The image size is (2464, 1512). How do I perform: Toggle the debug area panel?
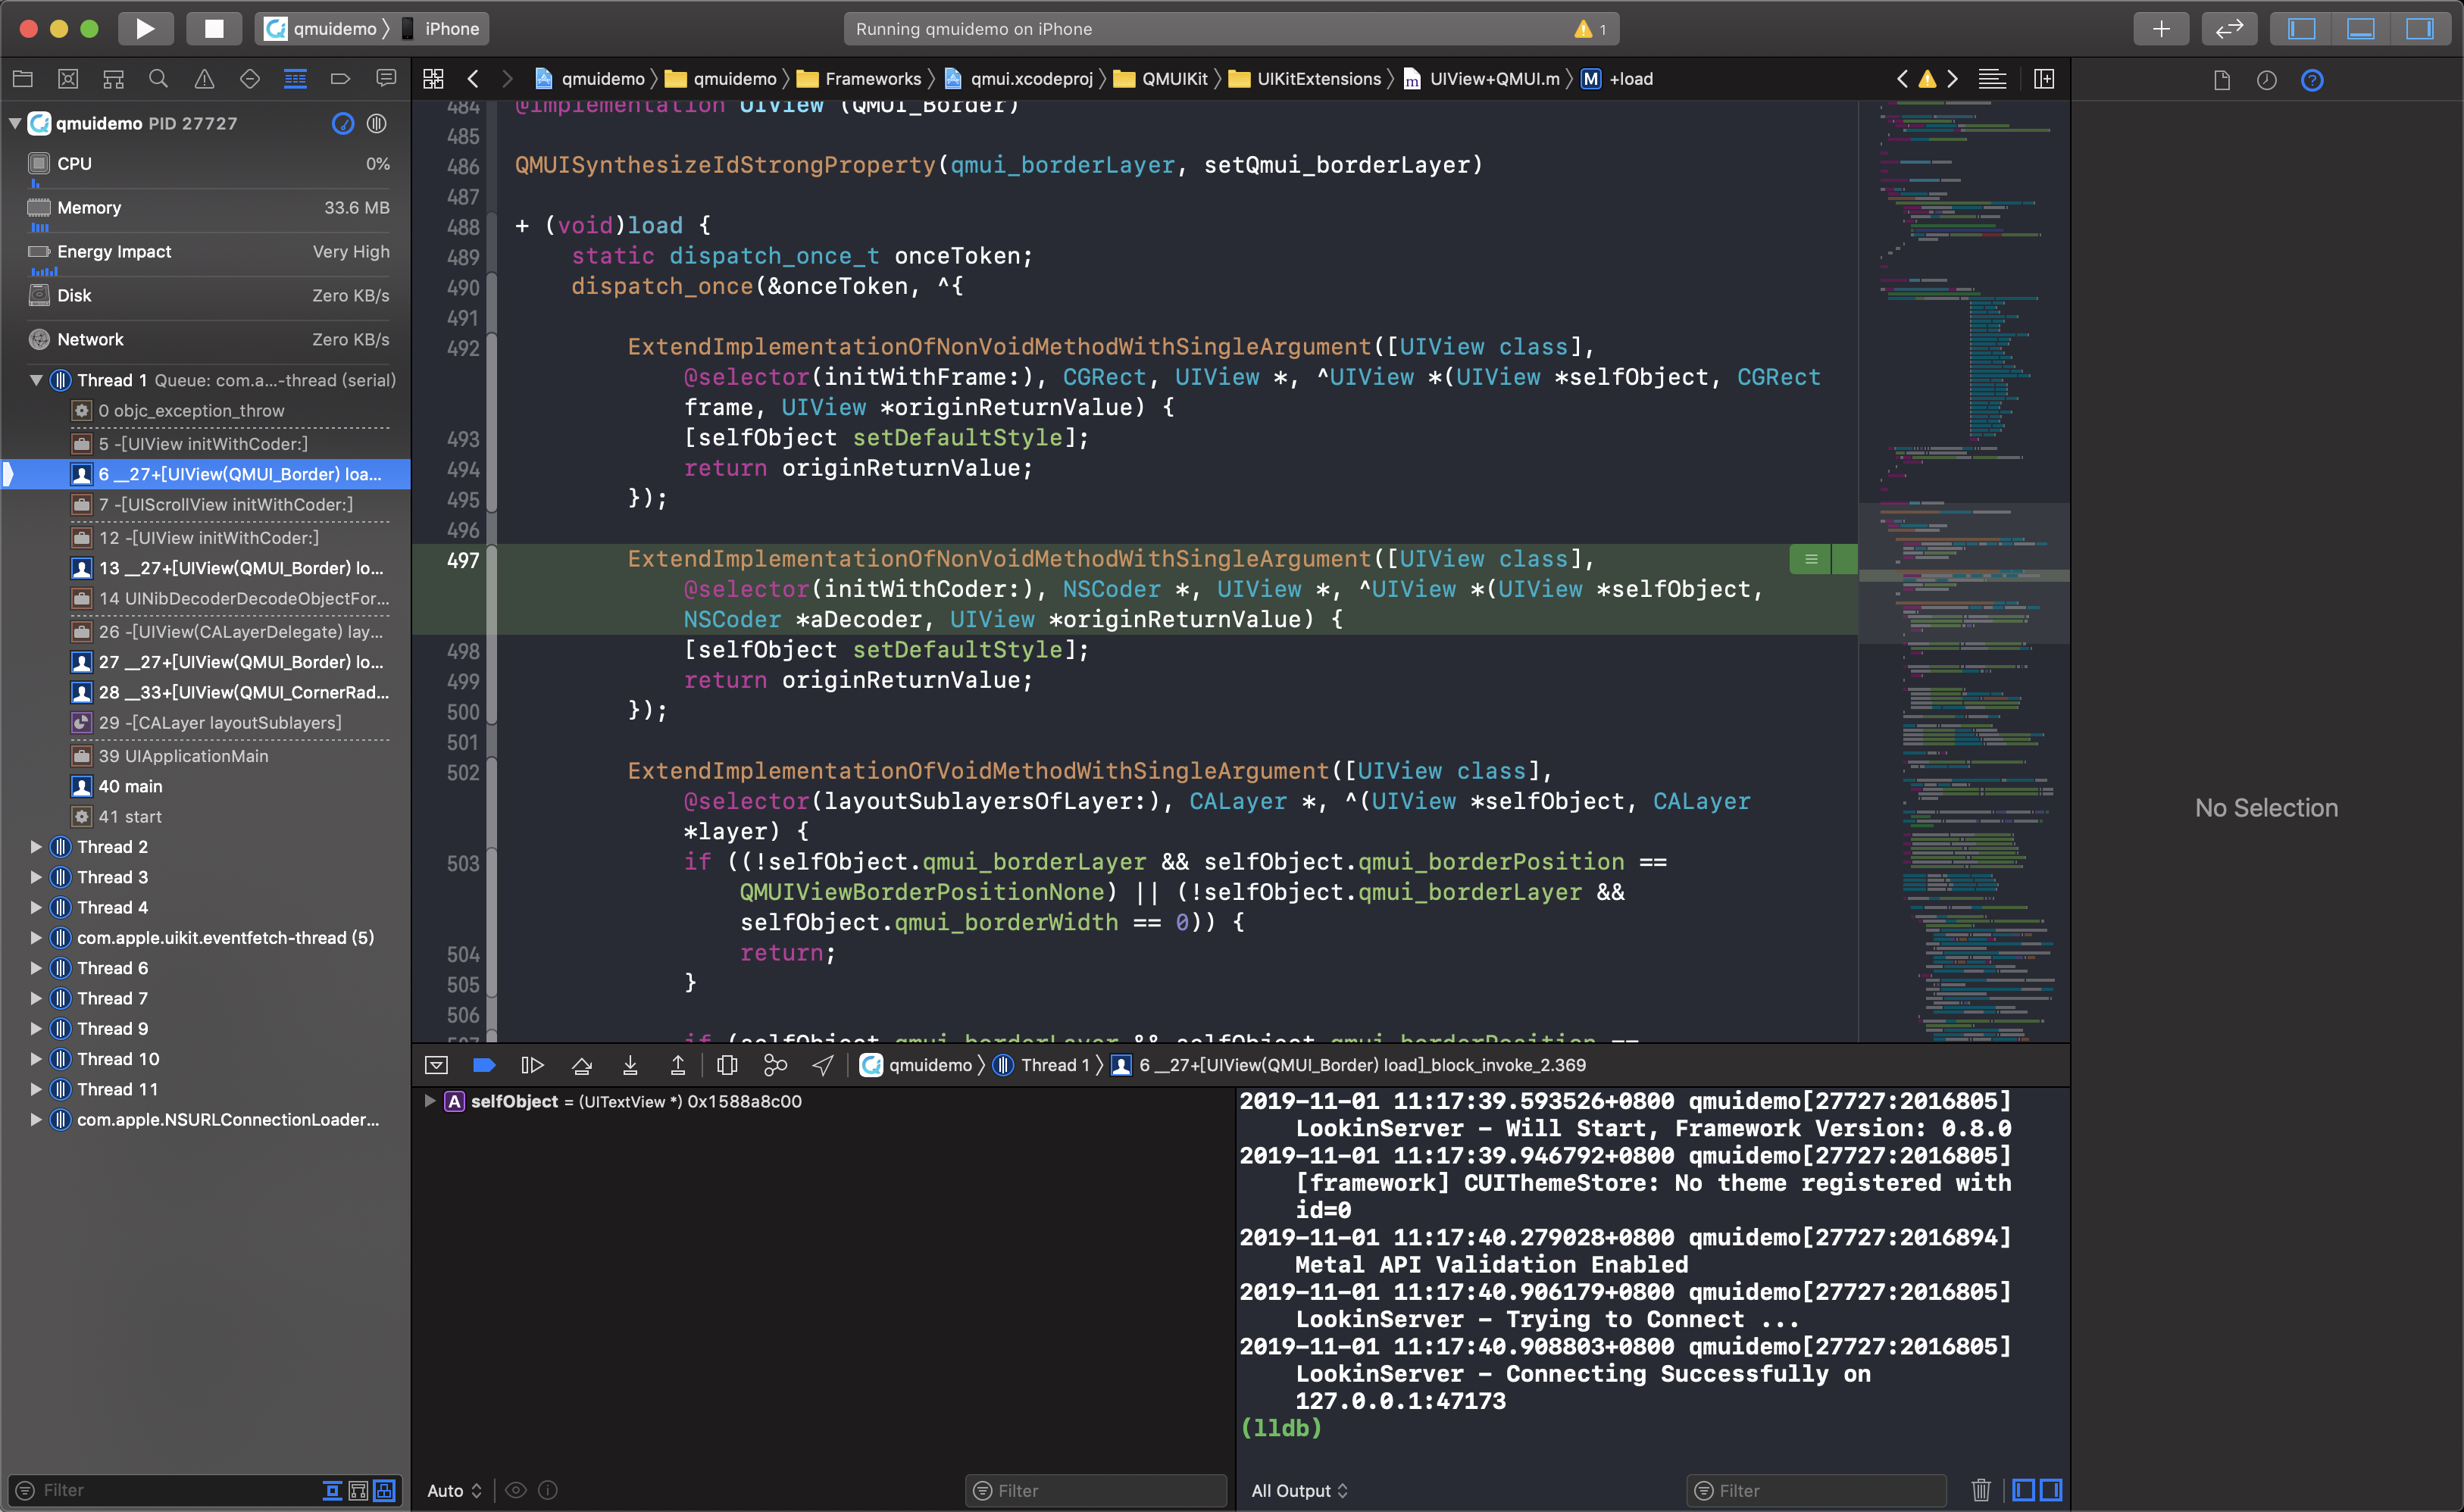pos(2360,28)
